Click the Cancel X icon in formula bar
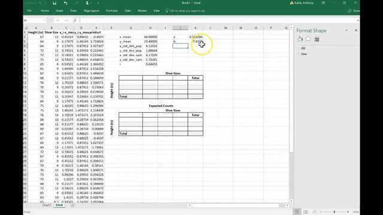This screenshot has height=215, width=383. [x=58, y=20]
